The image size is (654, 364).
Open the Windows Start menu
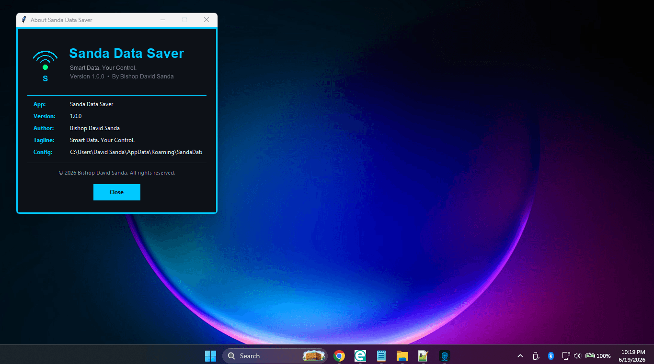coord(210,356)
